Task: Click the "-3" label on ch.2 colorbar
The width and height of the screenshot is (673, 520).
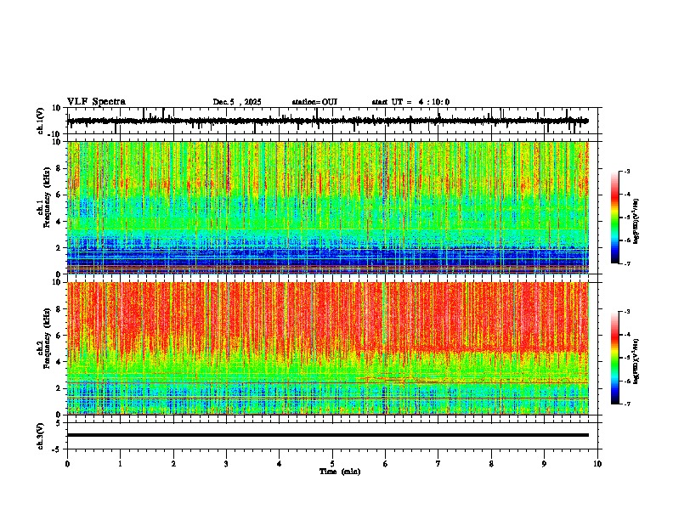Action: tap(627, 312)
